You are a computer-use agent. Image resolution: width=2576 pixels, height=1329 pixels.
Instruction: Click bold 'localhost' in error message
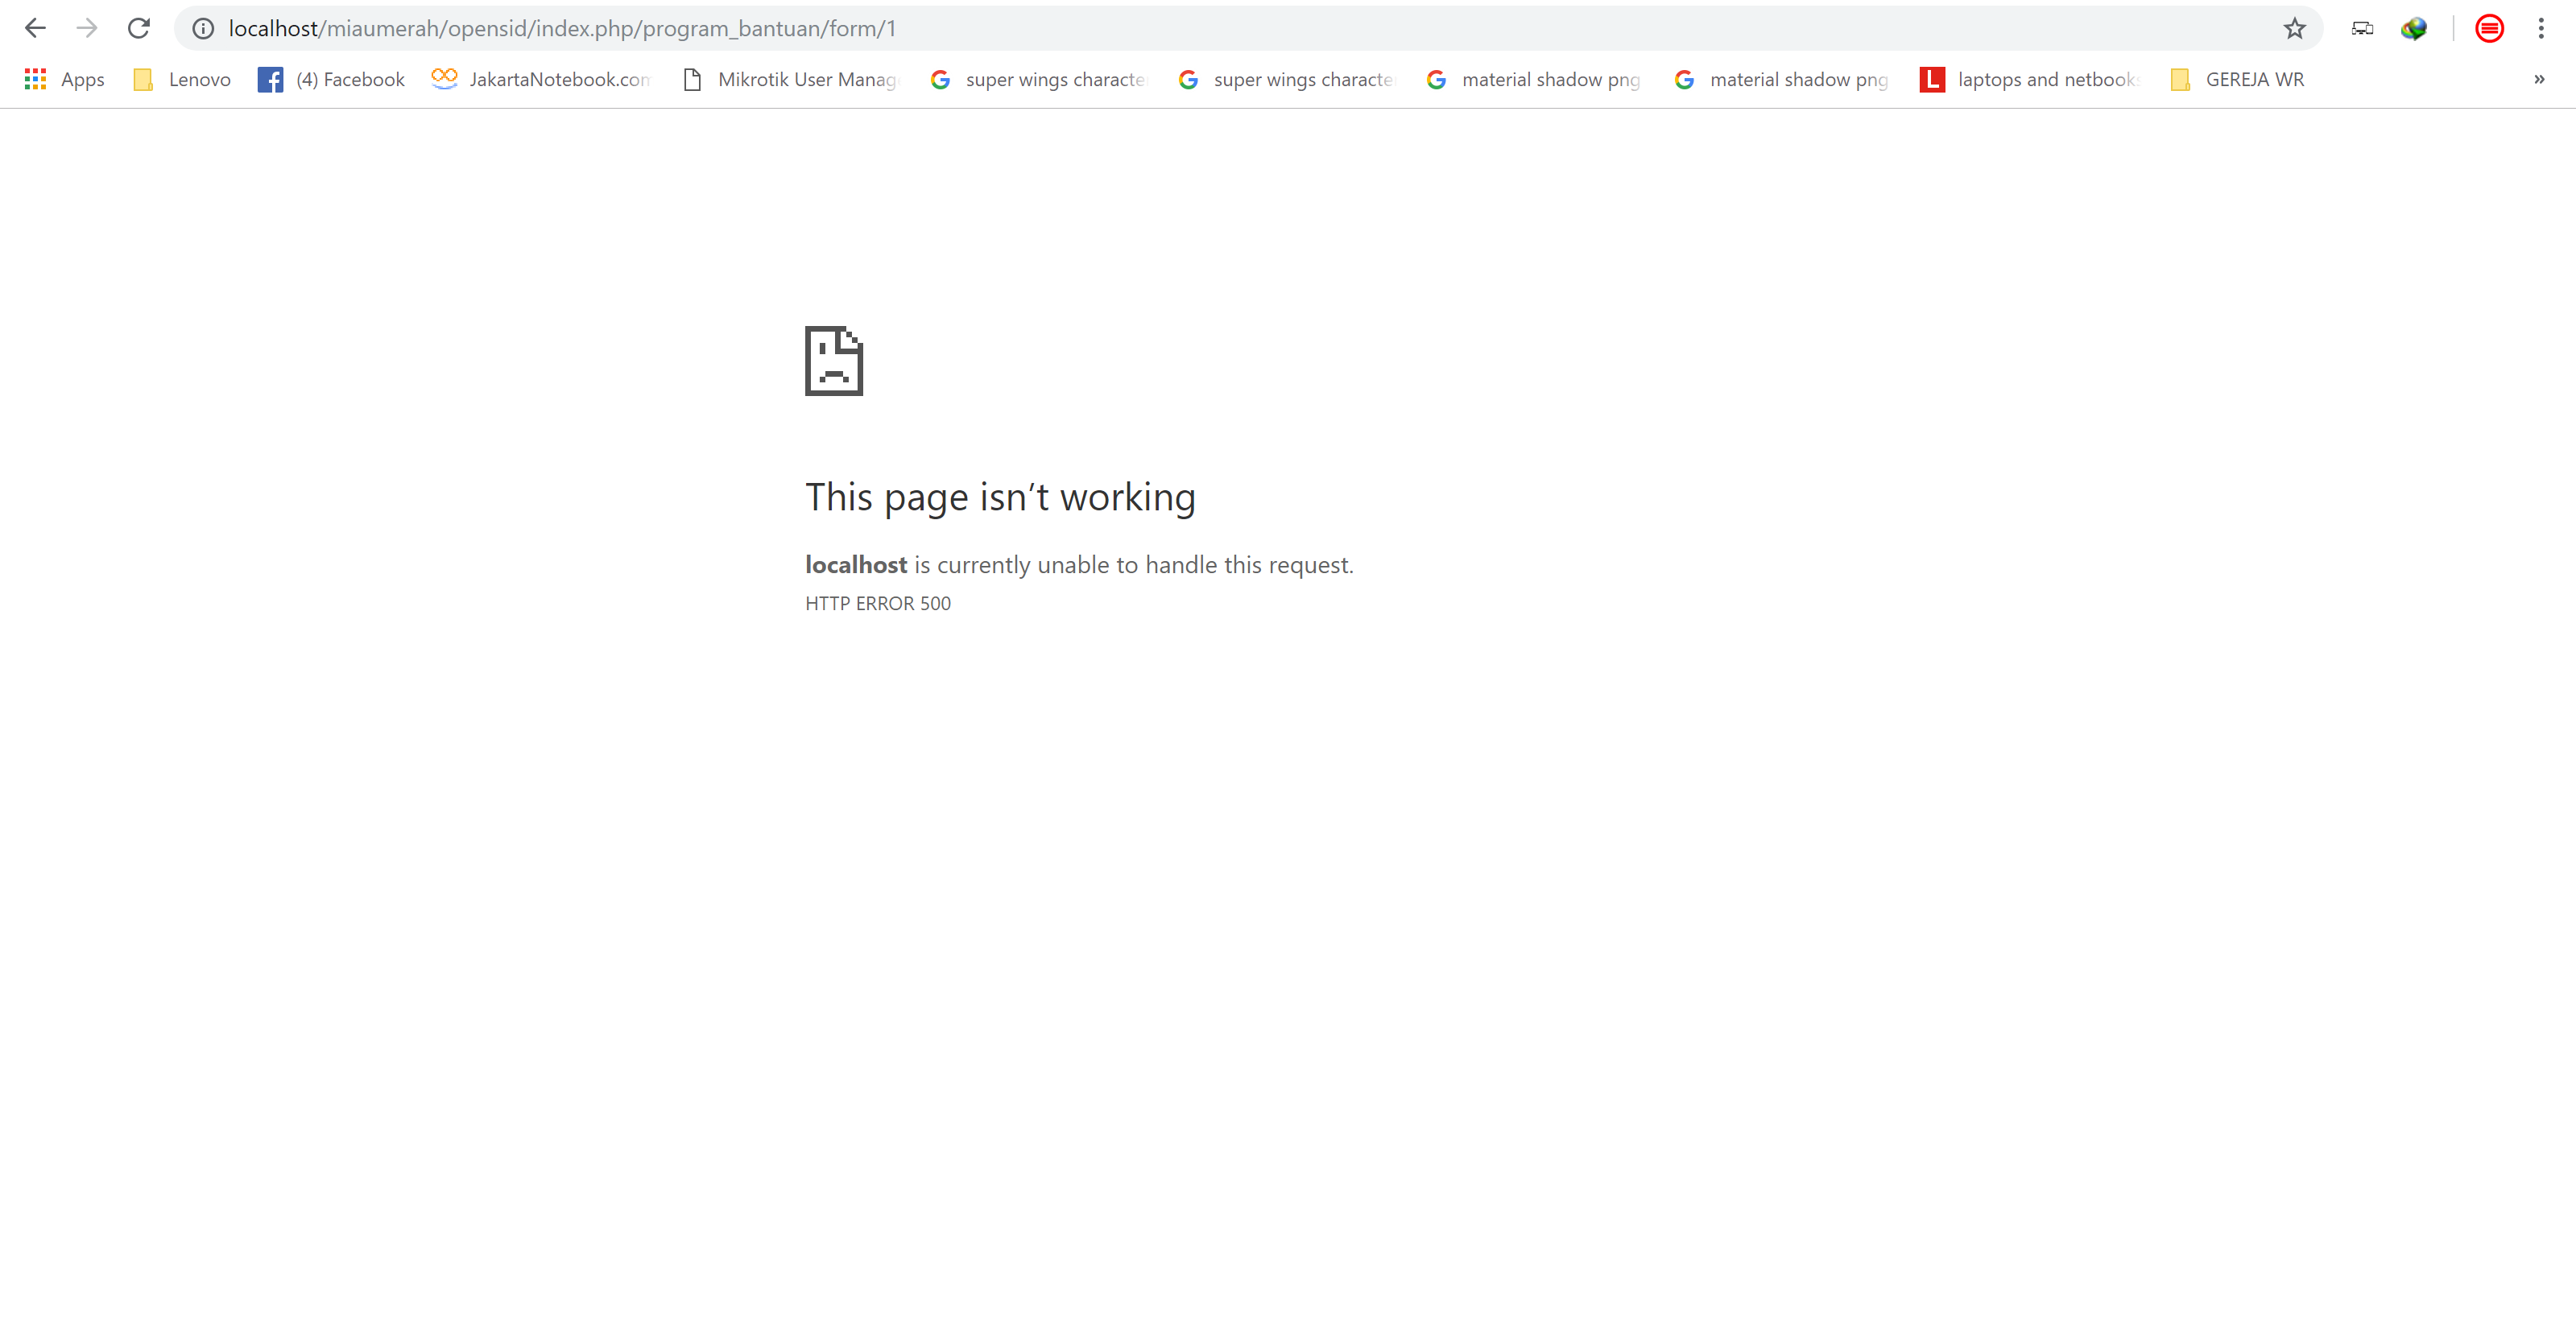856,565
